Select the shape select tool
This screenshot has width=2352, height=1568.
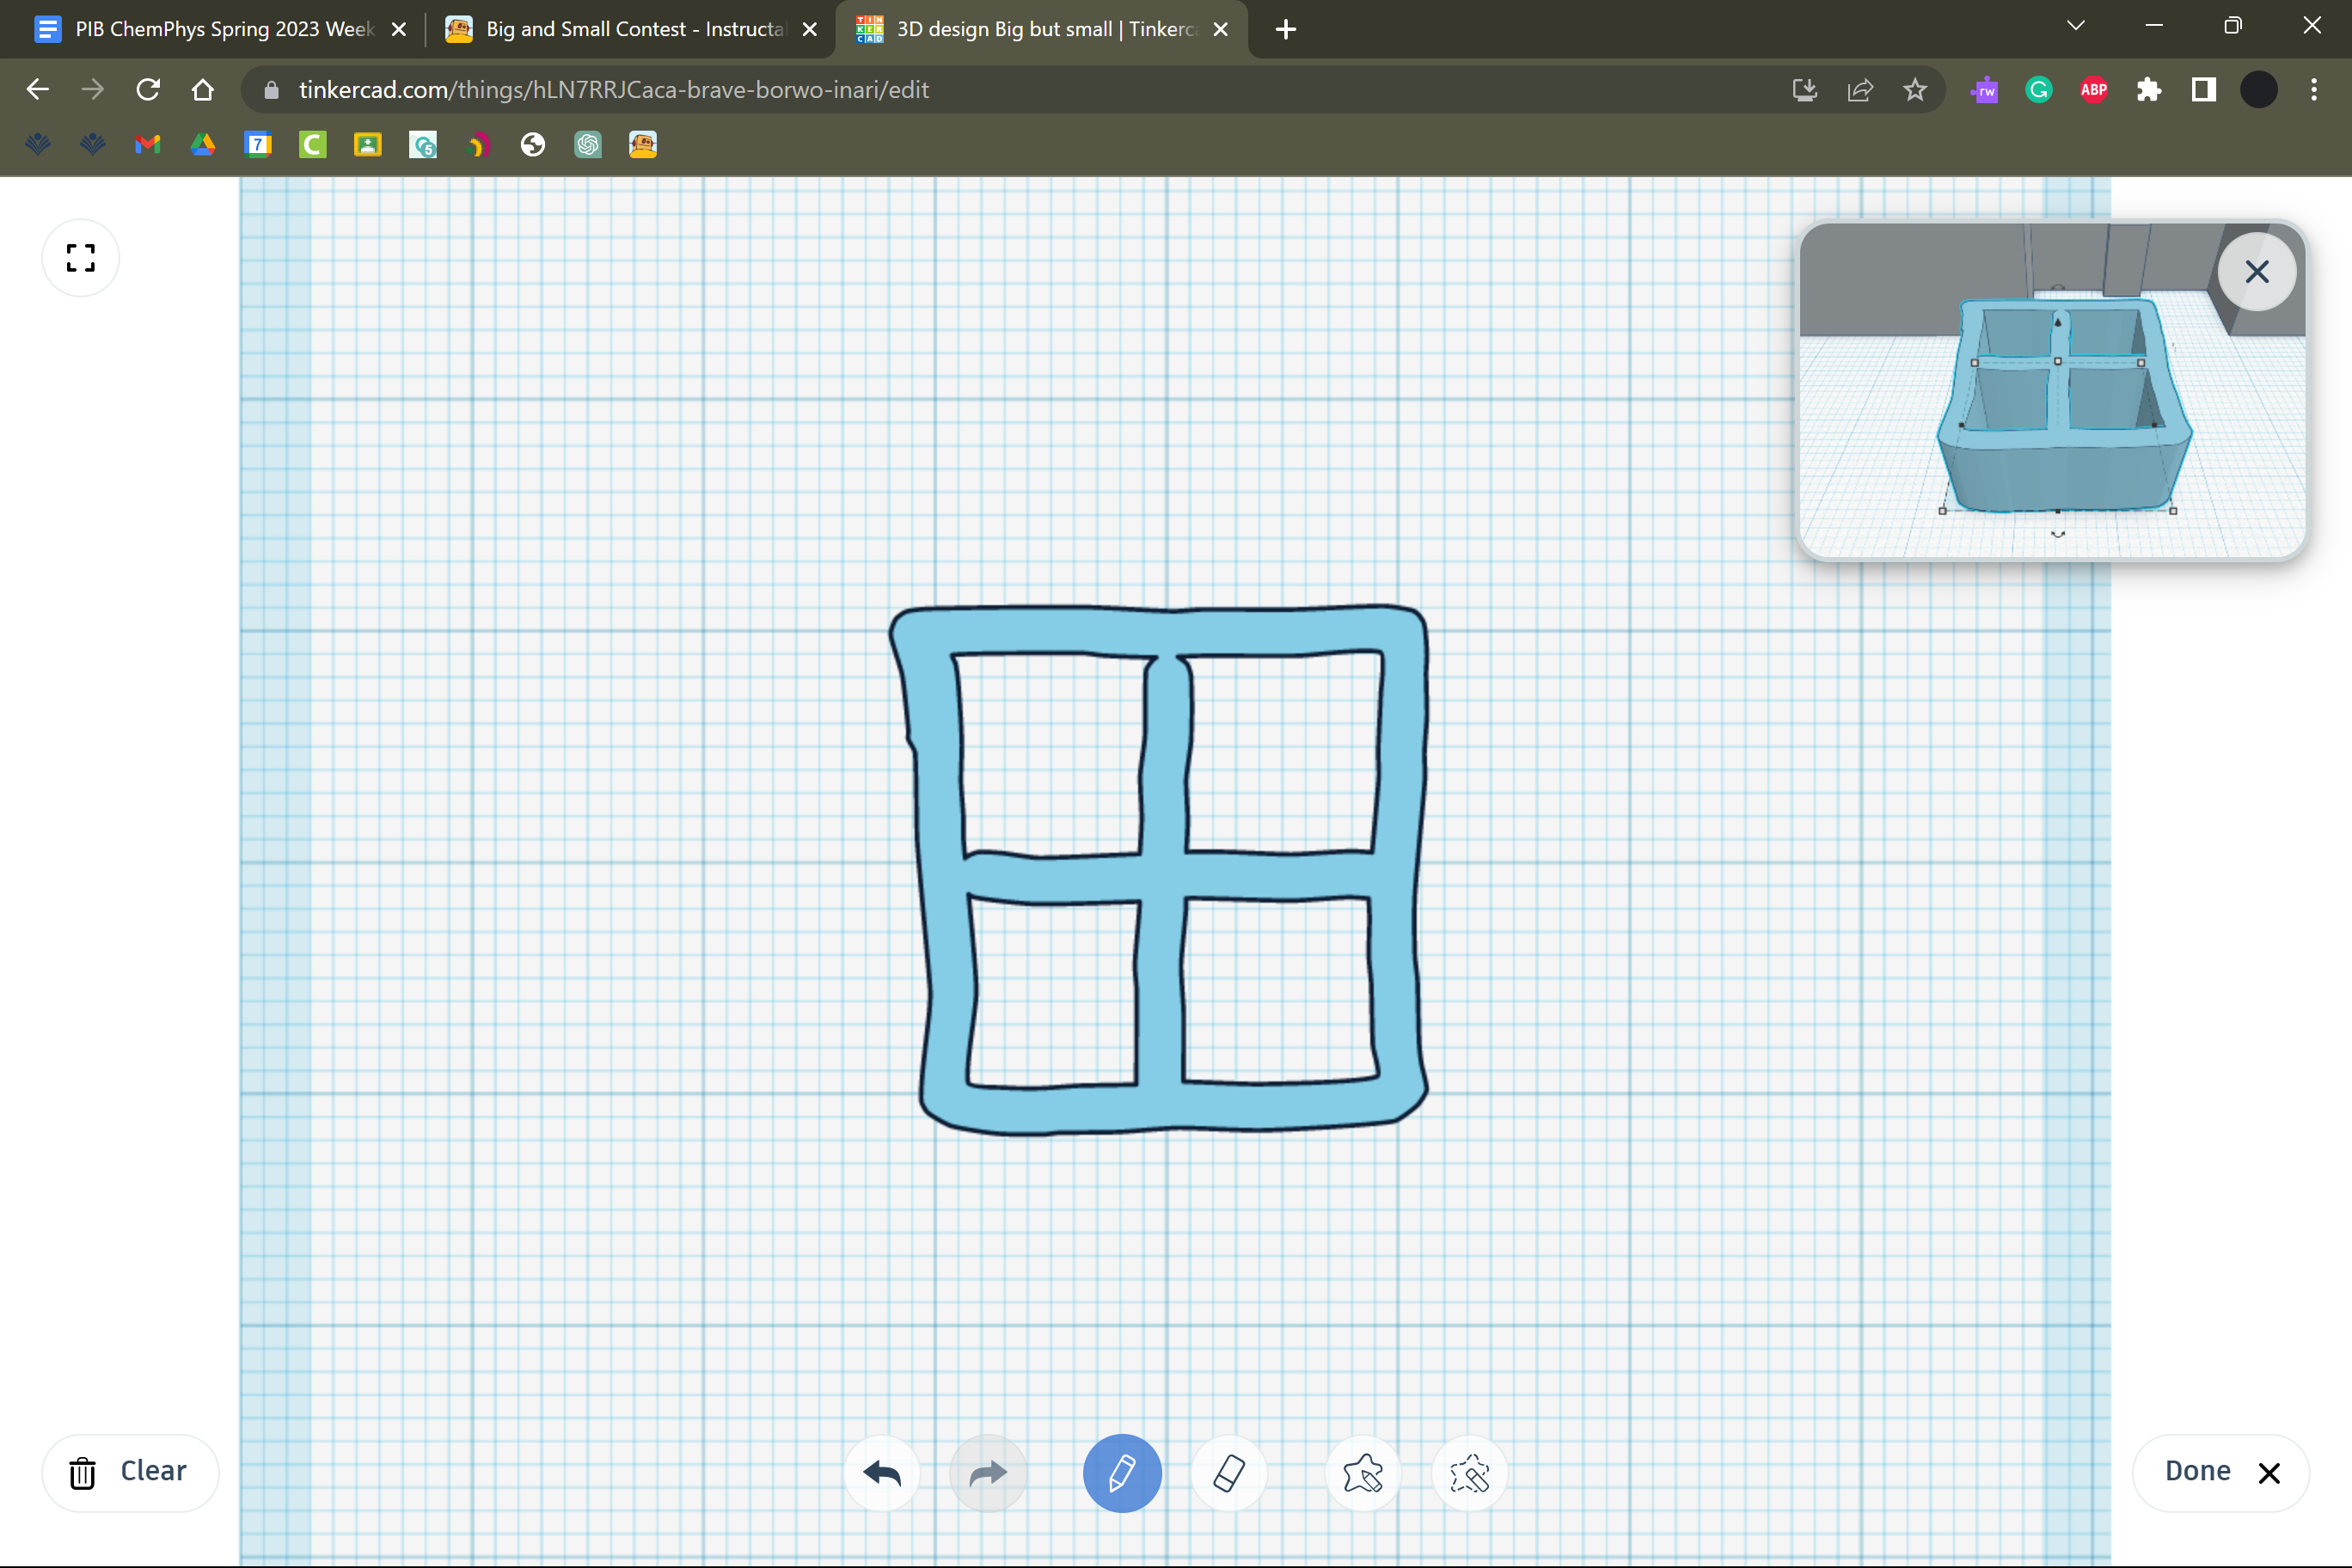click(1363, 1472)
